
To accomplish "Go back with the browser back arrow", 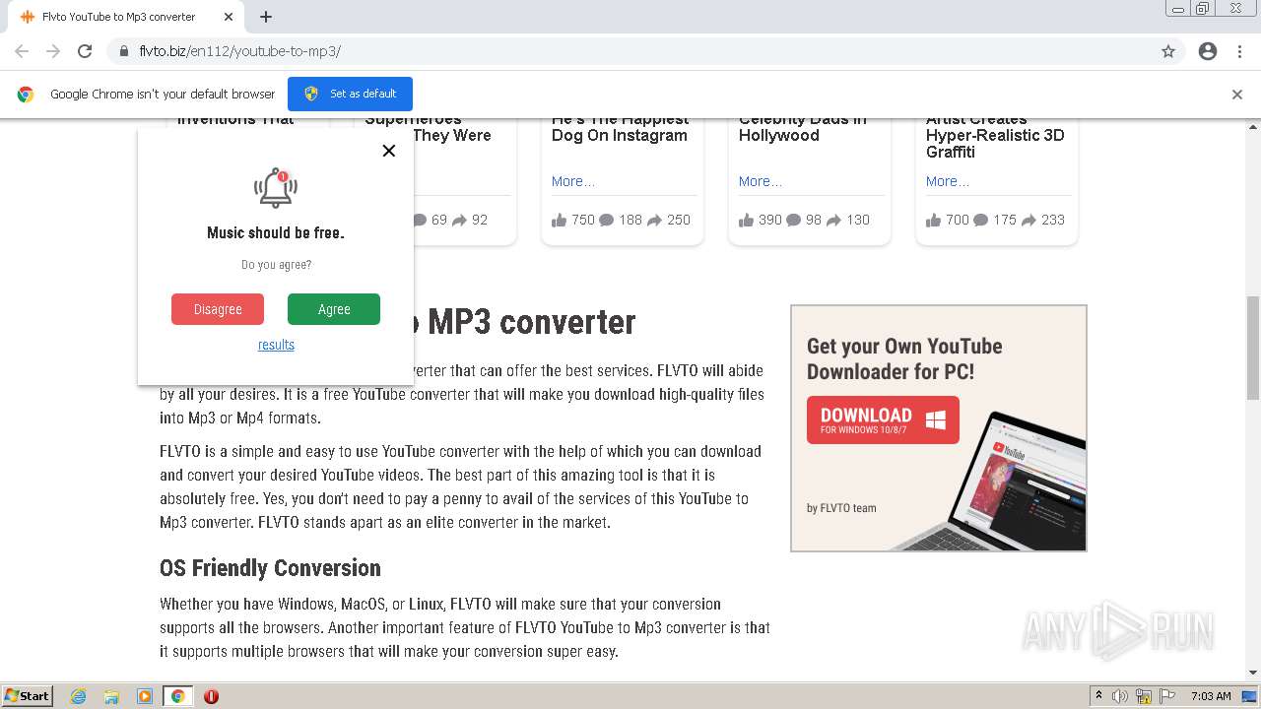I will pos(22,51).
